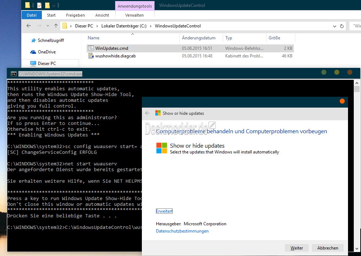Image resolution: width=361 pixels, height=256 pixels.
Task: Click the cmd window title bar text
Action: (x=50, y=74)
